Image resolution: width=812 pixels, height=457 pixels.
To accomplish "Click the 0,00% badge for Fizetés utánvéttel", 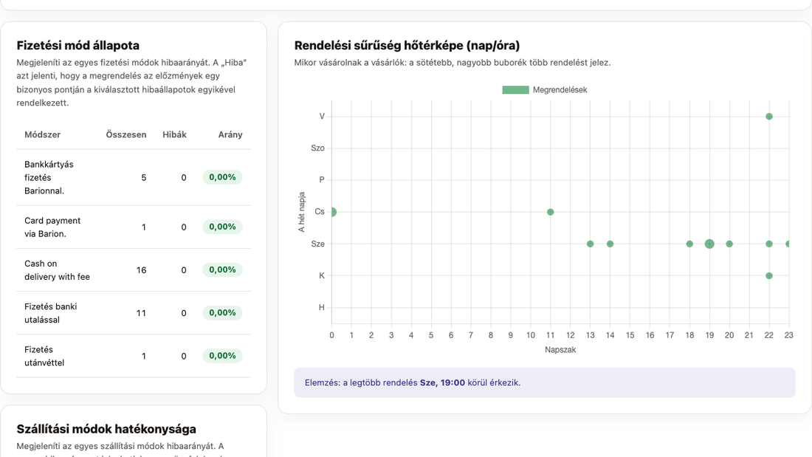I will point(222,356).
